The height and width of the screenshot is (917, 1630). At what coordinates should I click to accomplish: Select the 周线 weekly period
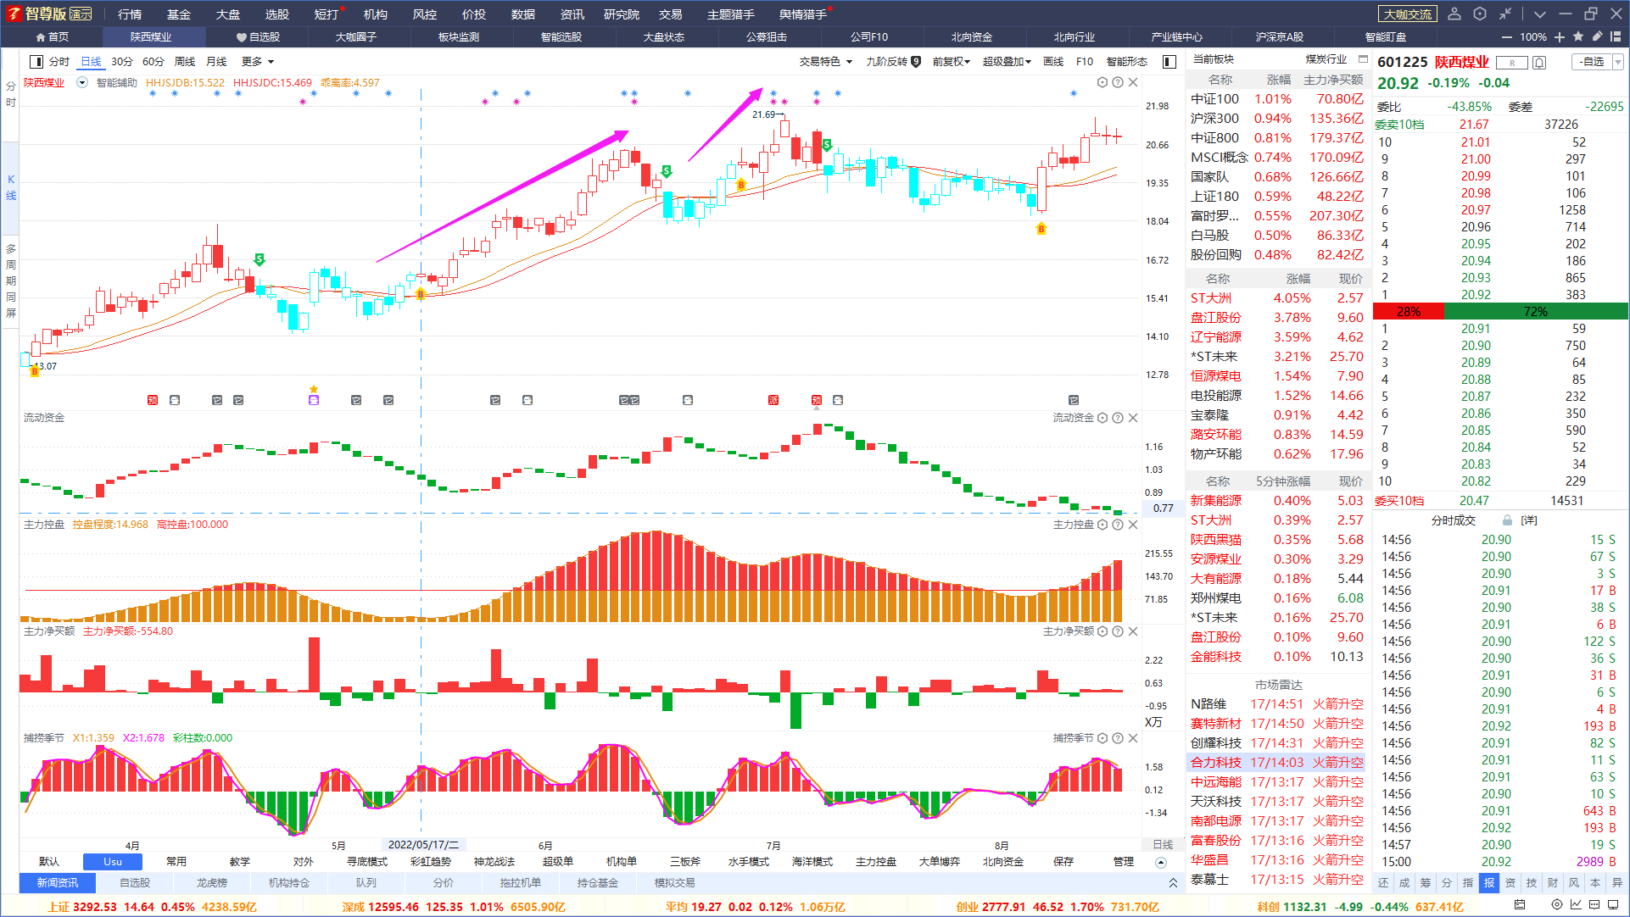(x=185, y=62)
